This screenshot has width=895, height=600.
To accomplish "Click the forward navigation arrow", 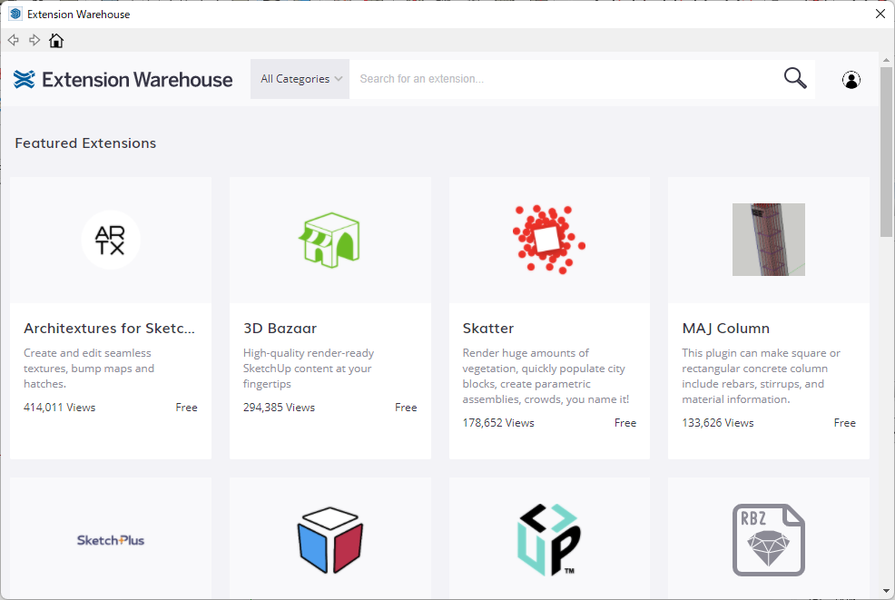I will tap(34, 40).
